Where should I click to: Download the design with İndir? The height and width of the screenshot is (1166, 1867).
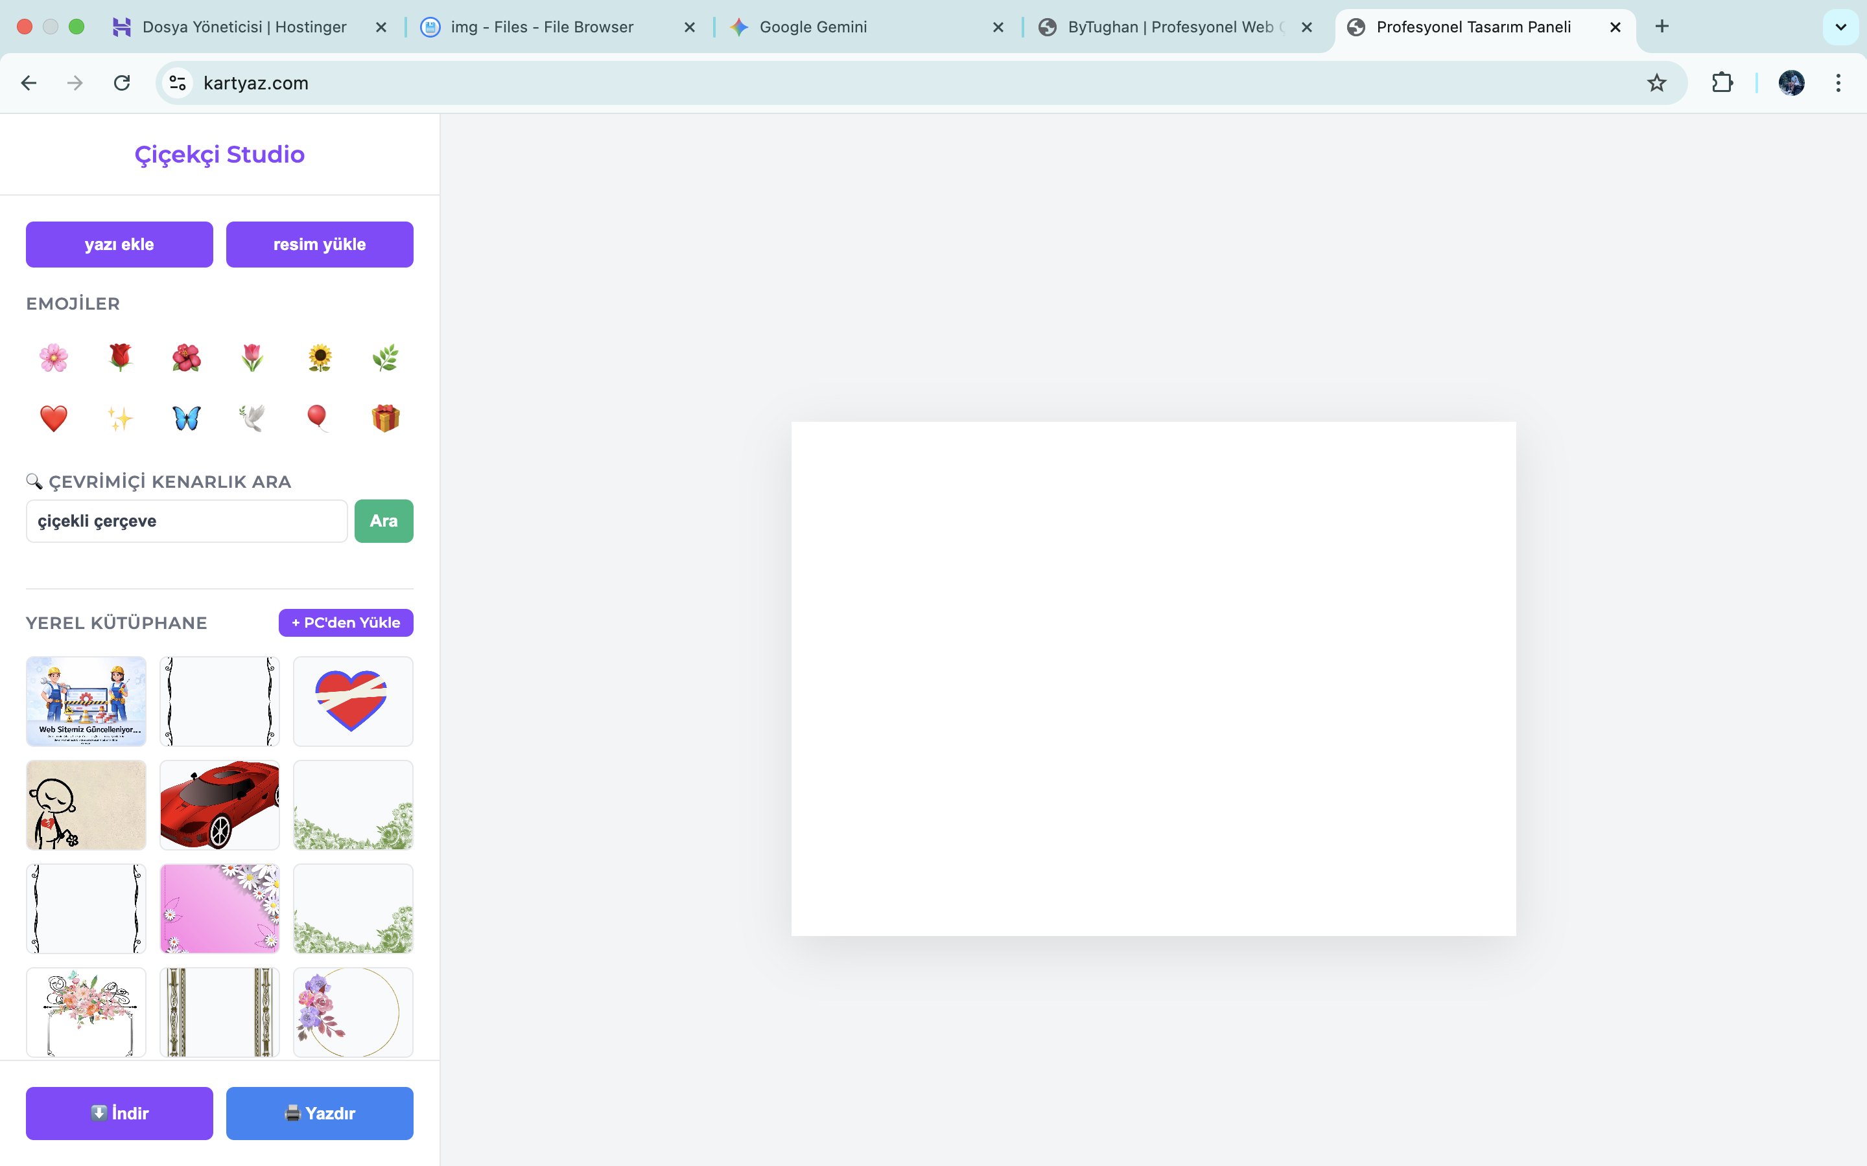119,1113
